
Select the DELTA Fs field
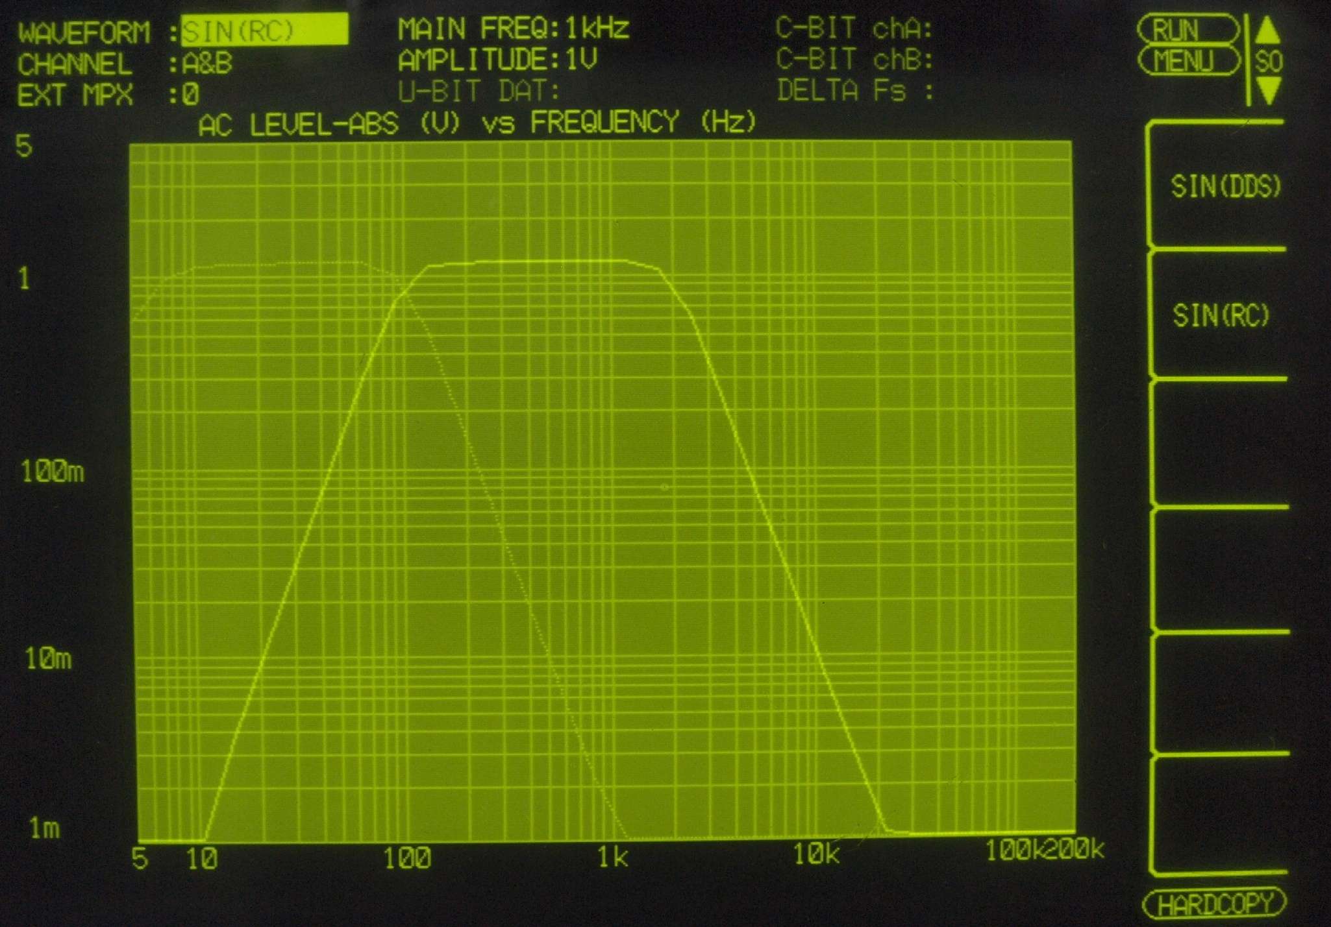854,91
